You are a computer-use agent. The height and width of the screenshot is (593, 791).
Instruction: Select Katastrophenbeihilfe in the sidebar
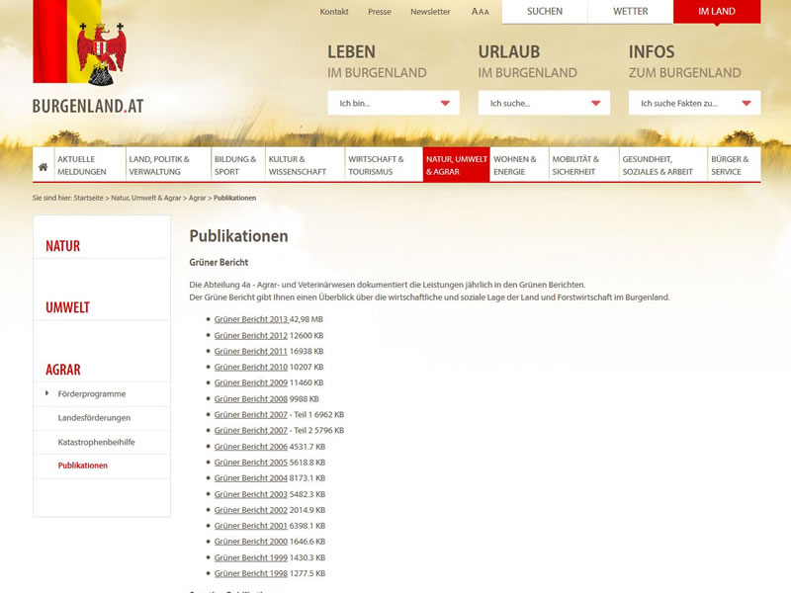96,442
